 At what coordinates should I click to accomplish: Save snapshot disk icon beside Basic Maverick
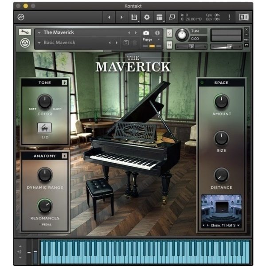[126, 43]
